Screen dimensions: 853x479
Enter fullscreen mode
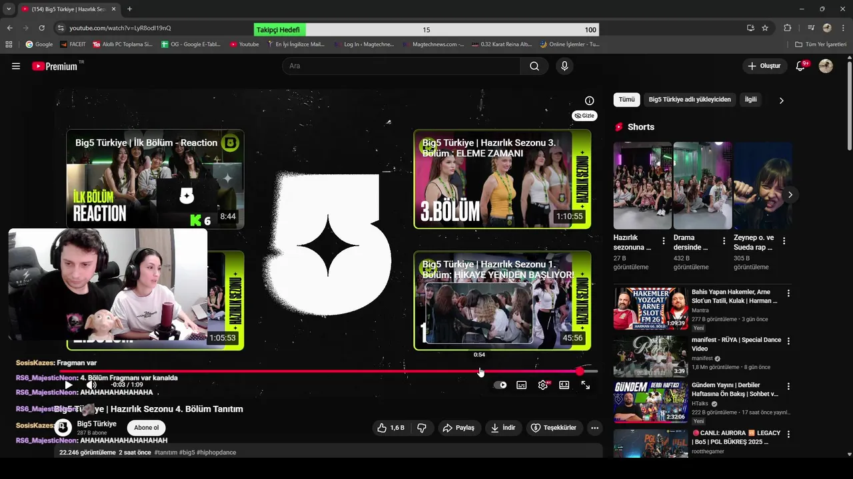click(585, 385)
